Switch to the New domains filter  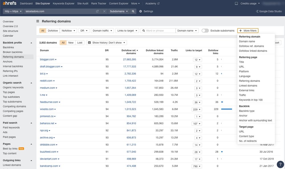click(71, 42)
